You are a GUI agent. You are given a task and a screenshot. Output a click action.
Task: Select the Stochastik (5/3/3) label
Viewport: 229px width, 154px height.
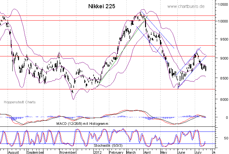[108, 145]
